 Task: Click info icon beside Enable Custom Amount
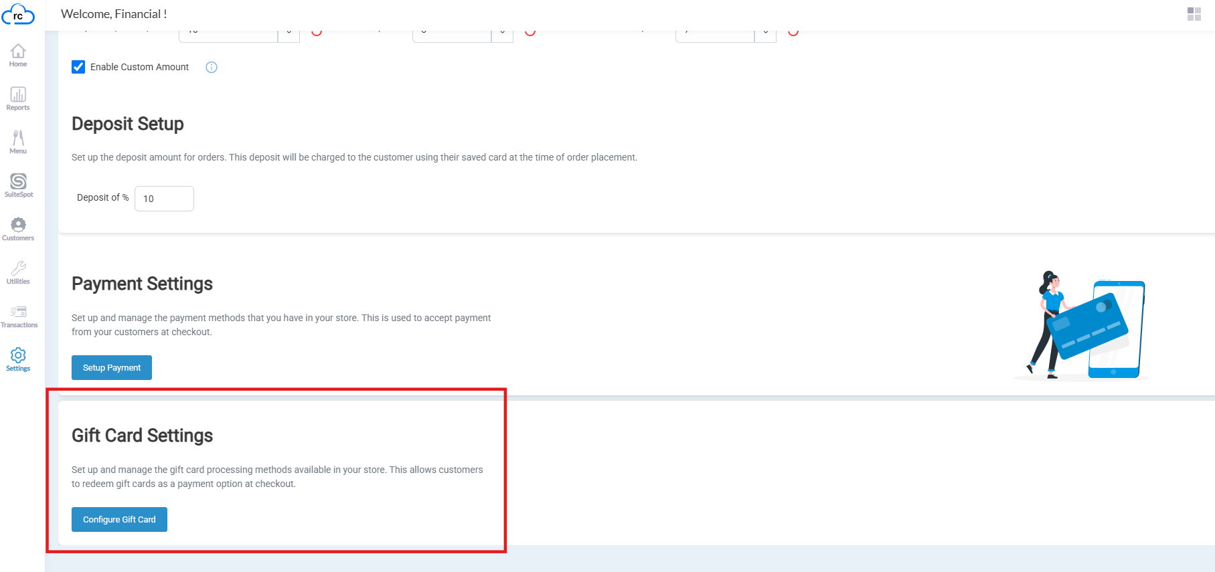pyautogui.click(x=212, y=67)
